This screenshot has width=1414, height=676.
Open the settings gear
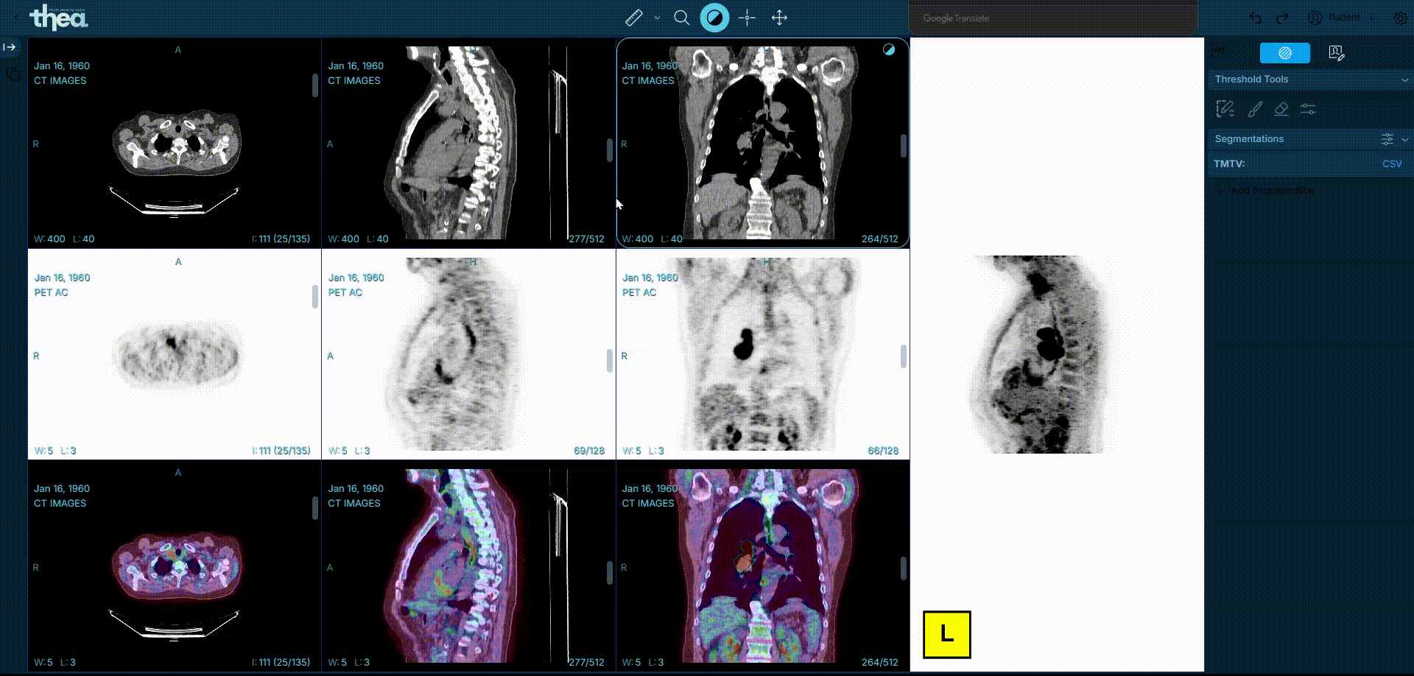[x=1400, y=18]
